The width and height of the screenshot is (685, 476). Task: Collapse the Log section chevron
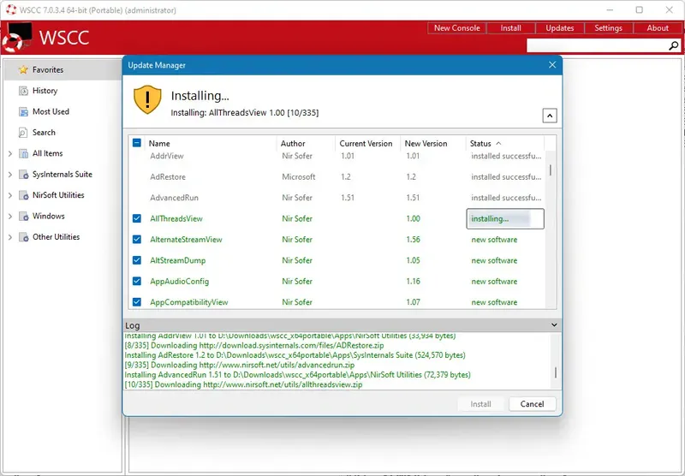coord(554,325)
